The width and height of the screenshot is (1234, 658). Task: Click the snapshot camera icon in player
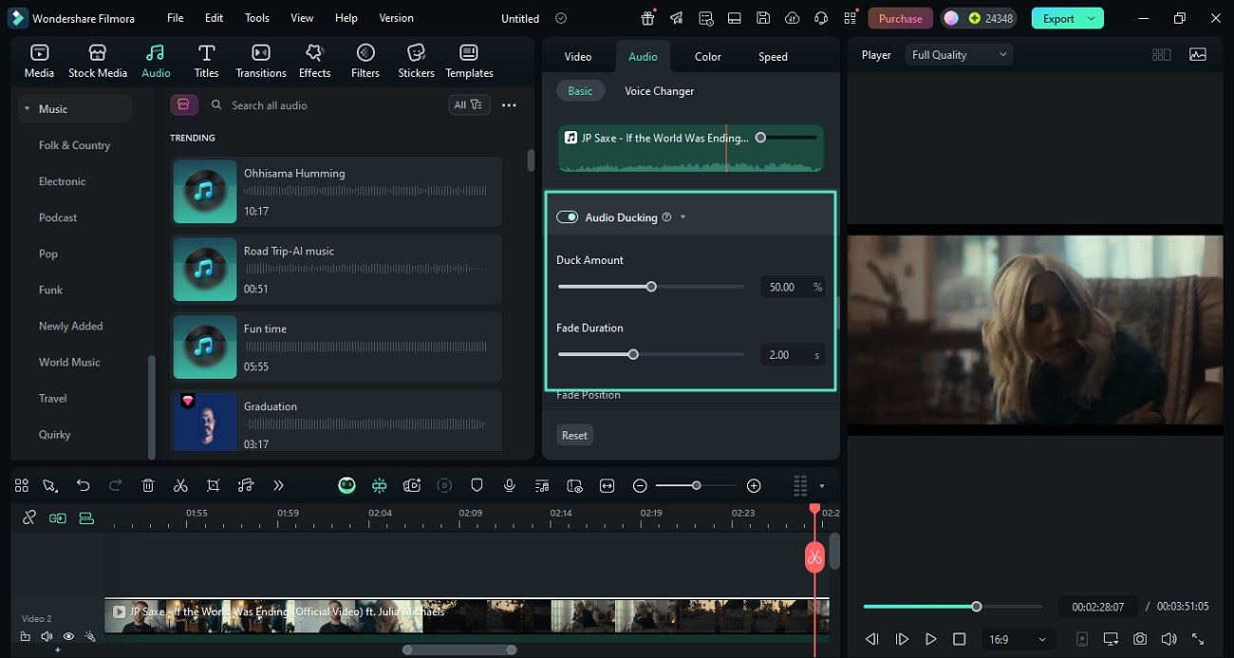coord(1140,639)
